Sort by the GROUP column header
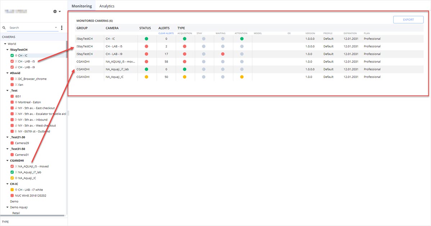431x226 pixels. (x=82, y=28)
